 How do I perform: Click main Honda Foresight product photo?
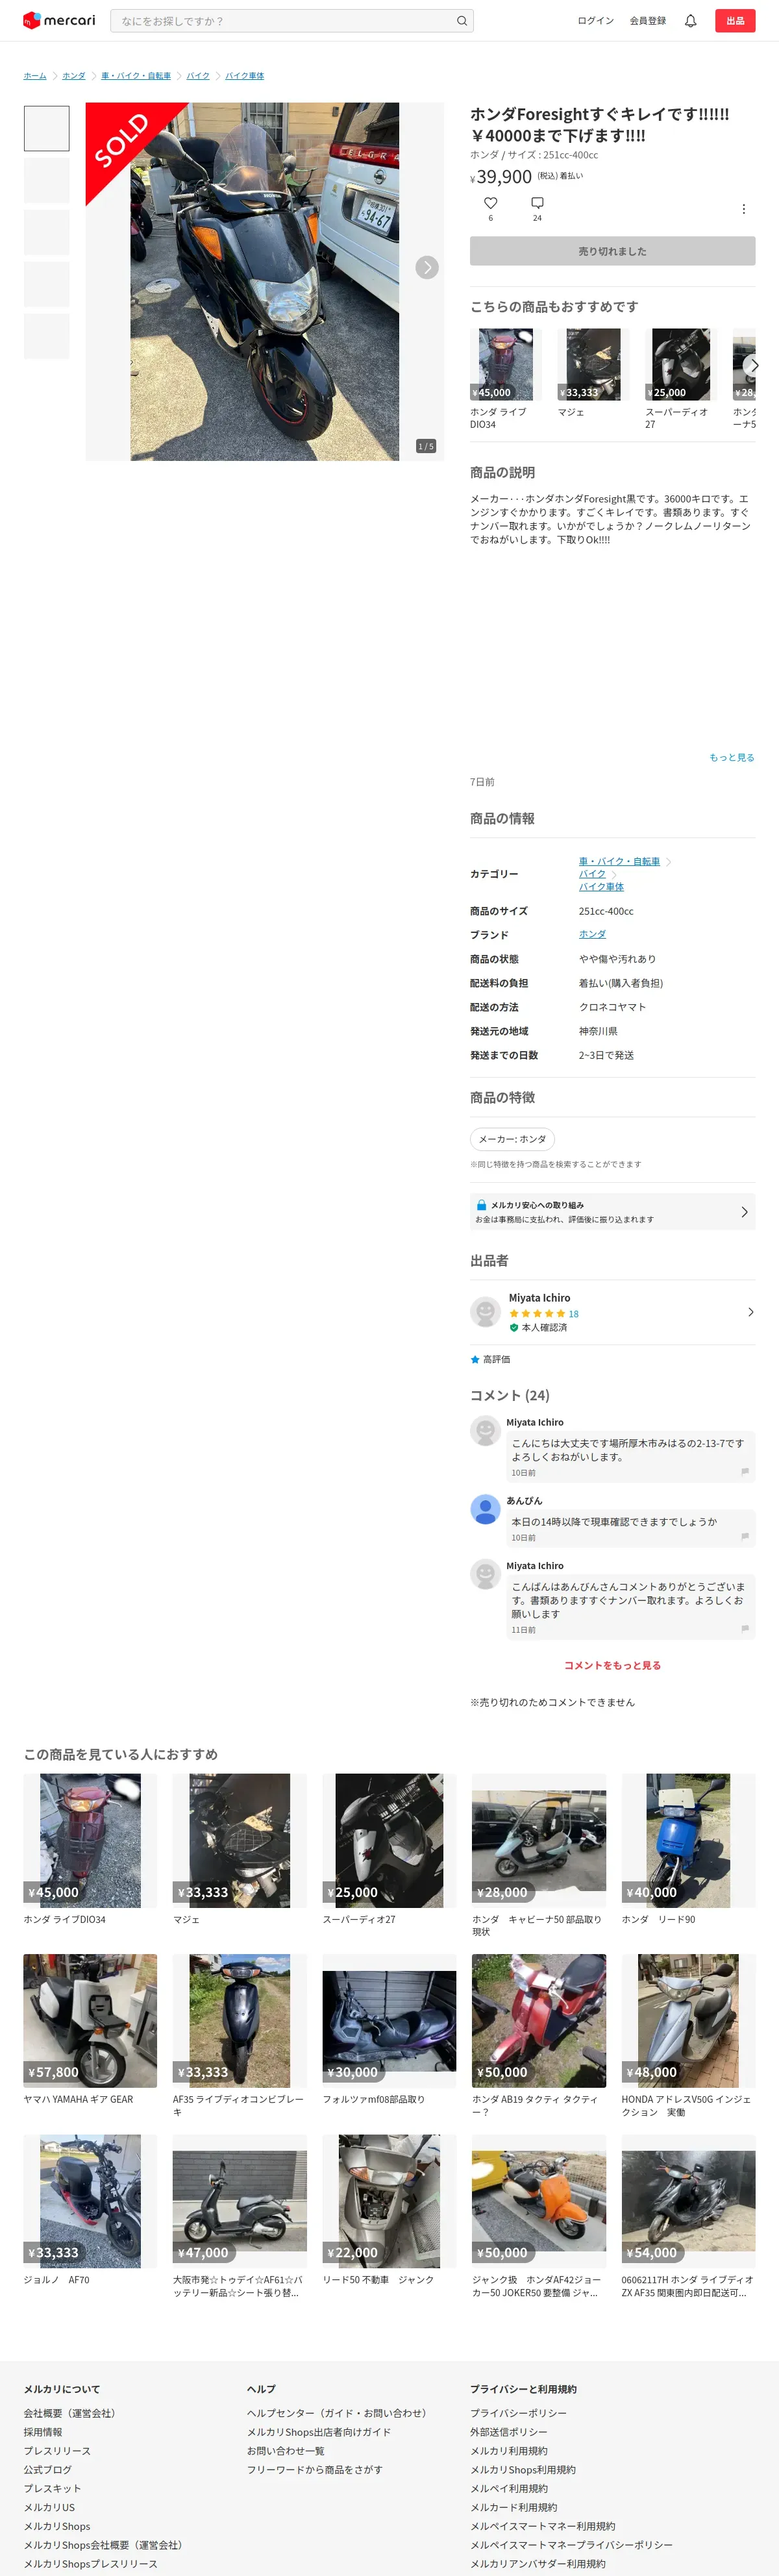coord(264,281)
